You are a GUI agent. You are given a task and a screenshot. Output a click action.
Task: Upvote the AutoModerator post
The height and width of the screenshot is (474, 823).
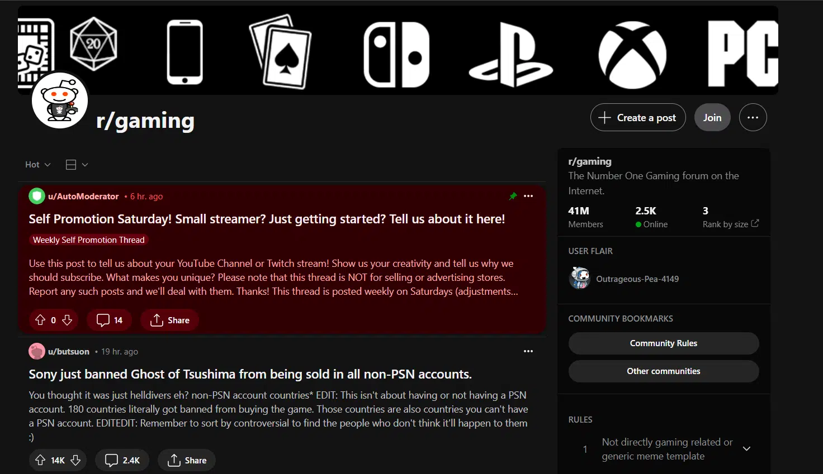tap(40, 320)
